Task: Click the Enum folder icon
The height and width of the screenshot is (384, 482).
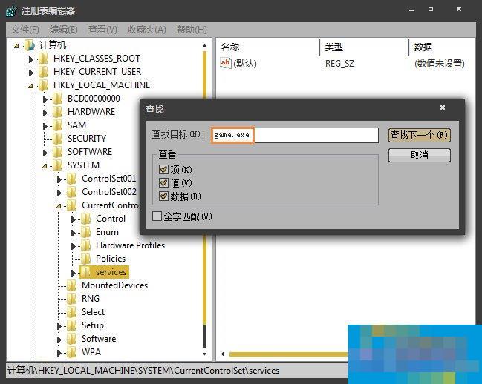Action: pos(85,232)
